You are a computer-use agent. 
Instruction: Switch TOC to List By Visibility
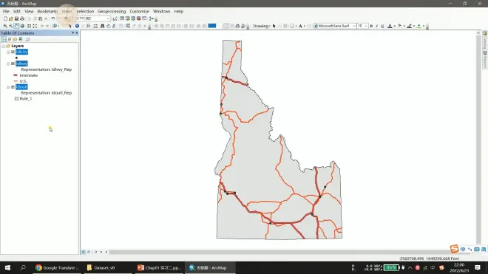coord(15,39)
